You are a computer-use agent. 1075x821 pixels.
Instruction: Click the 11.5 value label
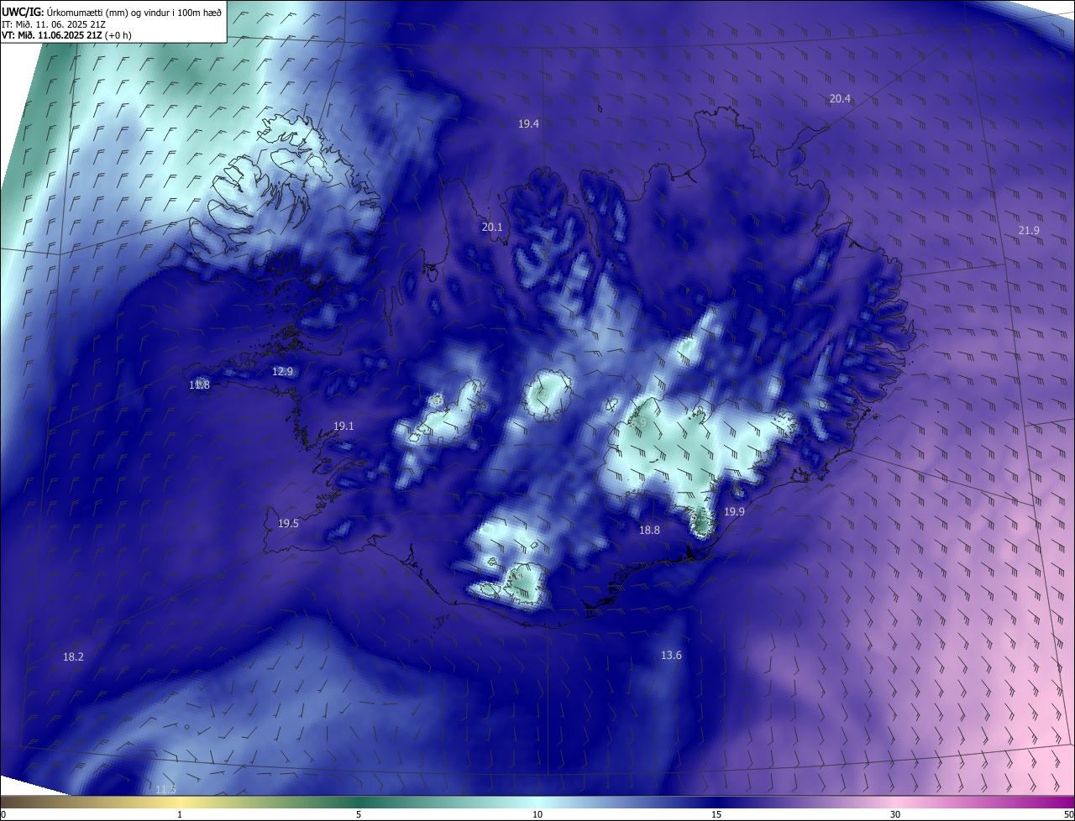166,789
